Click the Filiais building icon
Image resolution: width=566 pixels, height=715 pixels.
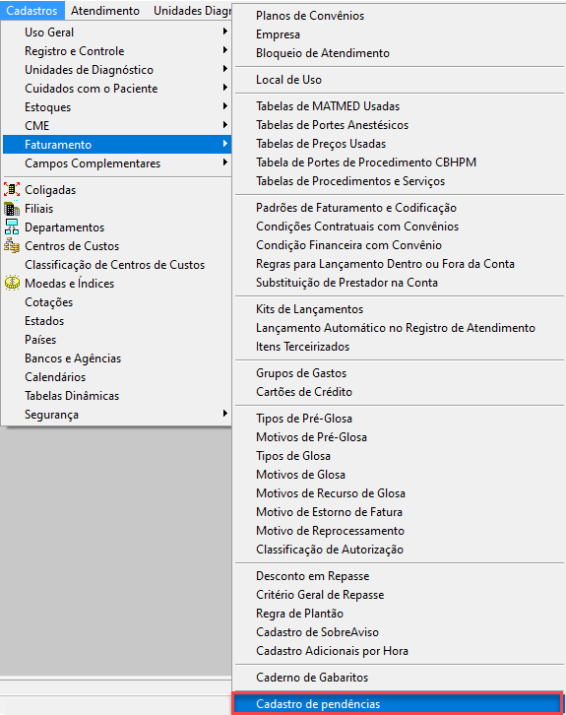(12, 209)
